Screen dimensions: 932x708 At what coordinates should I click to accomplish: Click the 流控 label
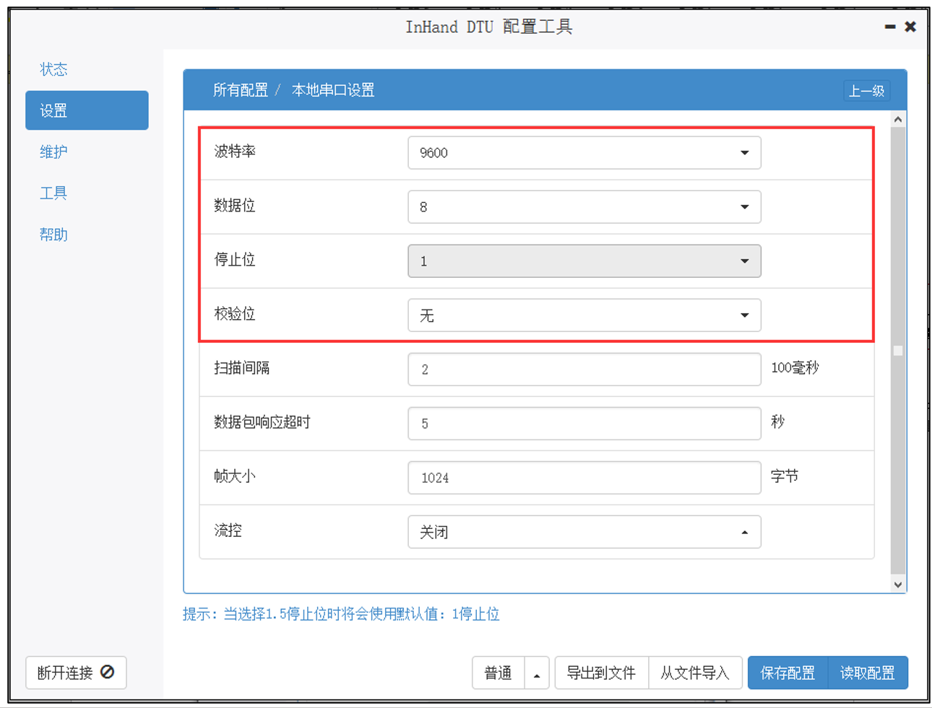pyautogui.click(x=228, y=530)
